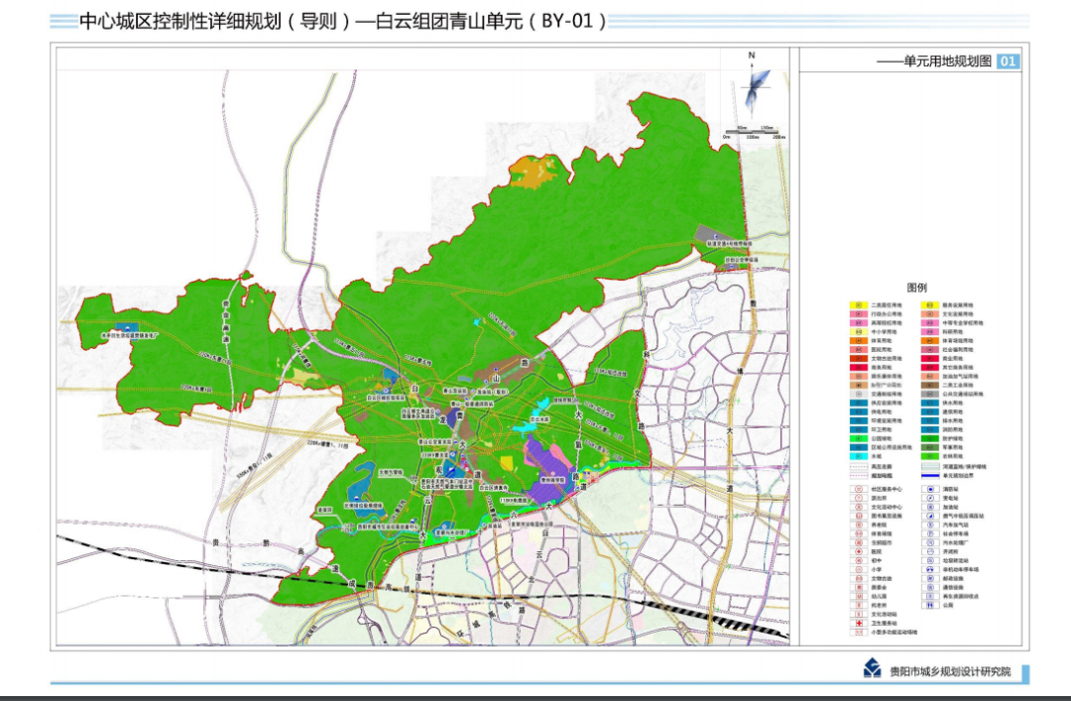Pick the blue 单元规划边界 line sample
This screenshot has height=701, width=1071.
(x=931, y=474)
